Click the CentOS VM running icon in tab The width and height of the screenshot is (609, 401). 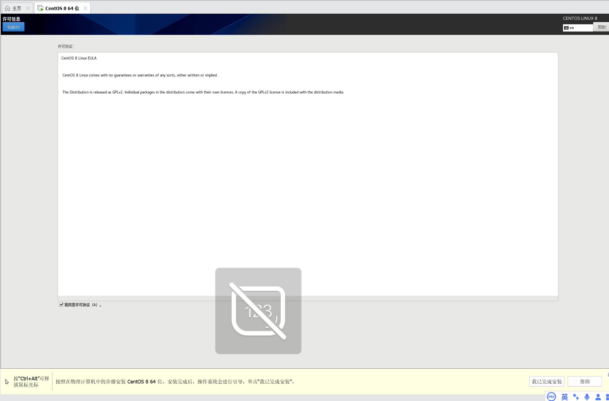(x=40, y=8)
